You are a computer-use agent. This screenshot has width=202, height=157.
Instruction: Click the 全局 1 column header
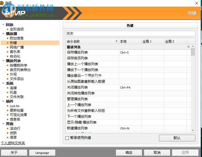tap(153, 41)
